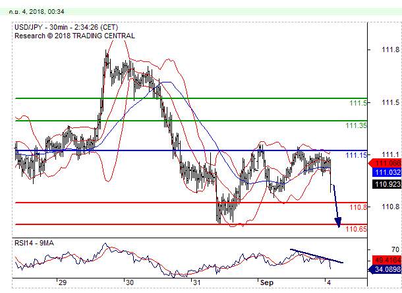Click the 'RSI14 - 9MA' indicator label

point(34,243)
